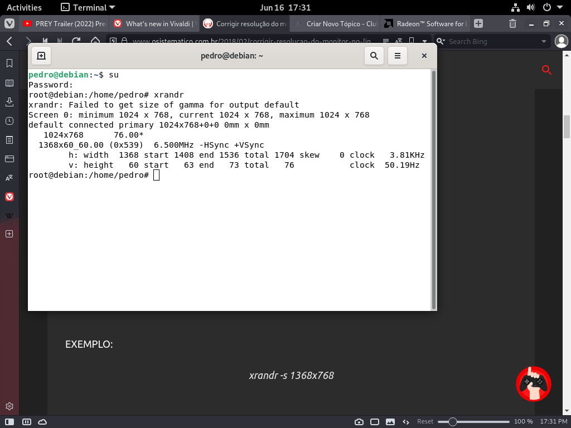The width and height of the screenshot is (571, 428).
Task: Open the terminal hamburger menu
Action: click(x=397, y=56)
